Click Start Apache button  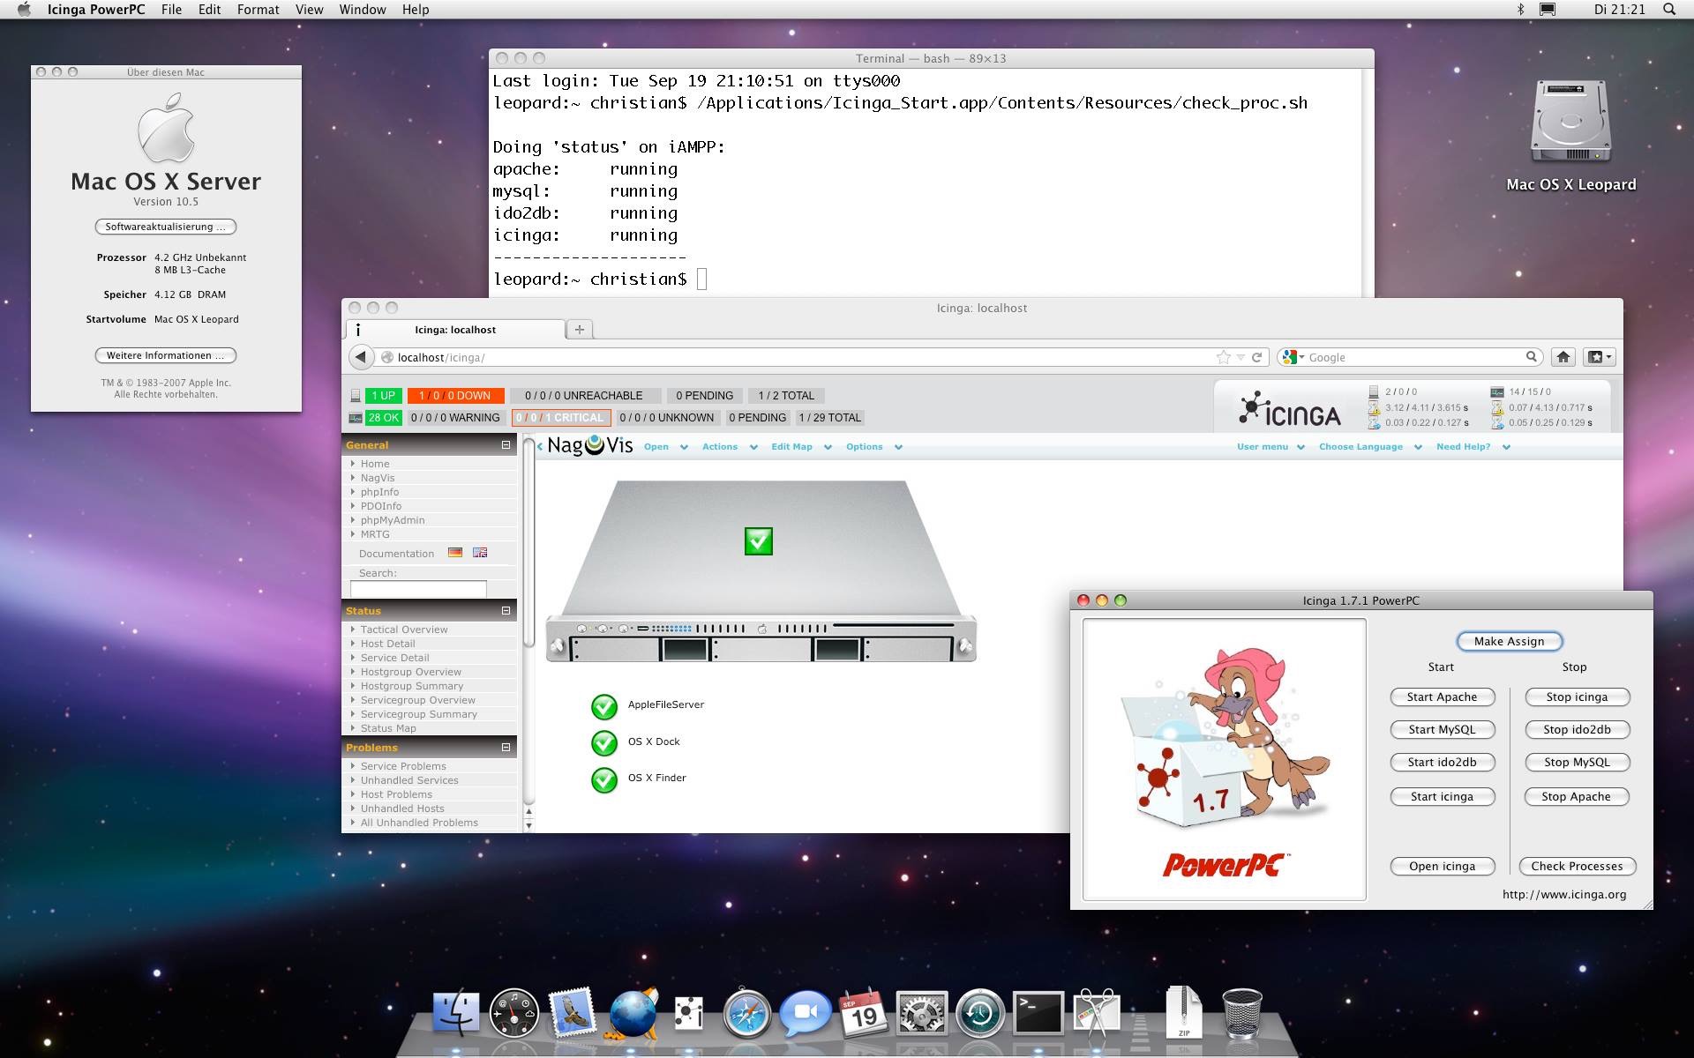[1442, 697]
